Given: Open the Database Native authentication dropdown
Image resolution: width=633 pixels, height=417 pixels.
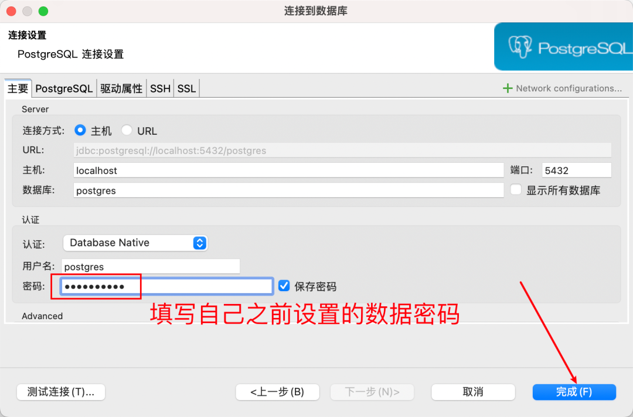Looking at the screenshot, I should click(x=135, y=243).
